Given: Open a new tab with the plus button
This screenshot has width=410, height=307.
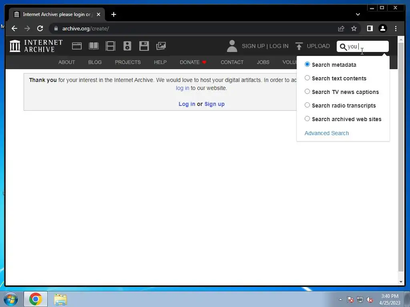Looking at the screenshot, I should pyautogui.click(x=113, y=14).
